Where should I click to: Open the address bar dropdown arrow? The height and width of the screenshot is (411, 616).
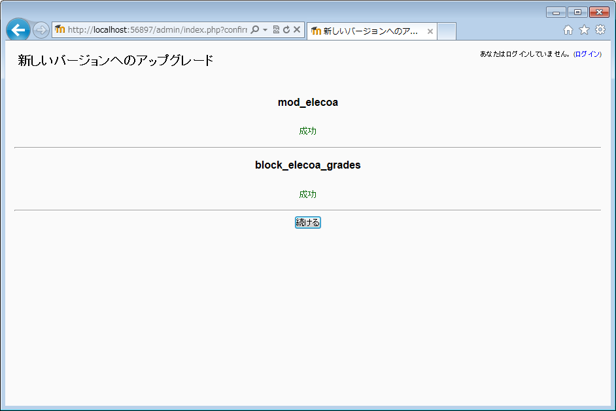pos(265,30)
